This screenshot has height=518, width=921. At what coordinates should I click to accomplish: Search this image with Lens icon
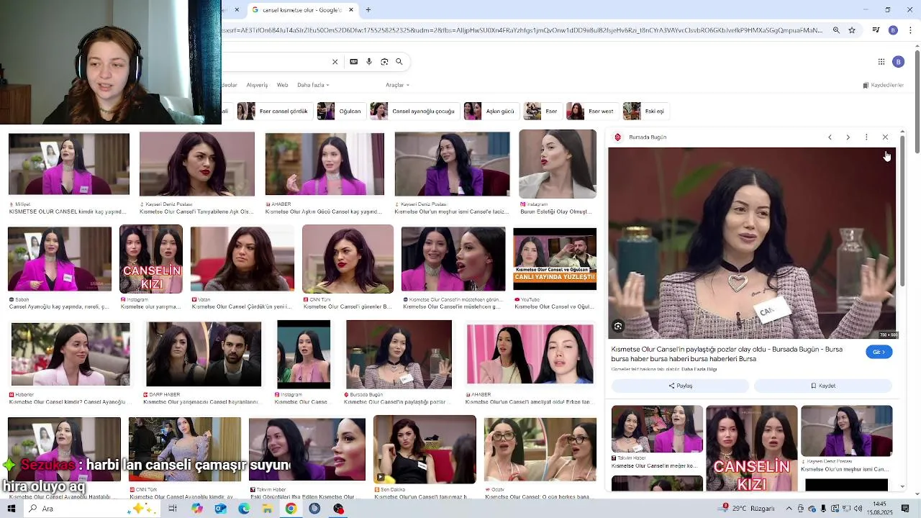618,327
